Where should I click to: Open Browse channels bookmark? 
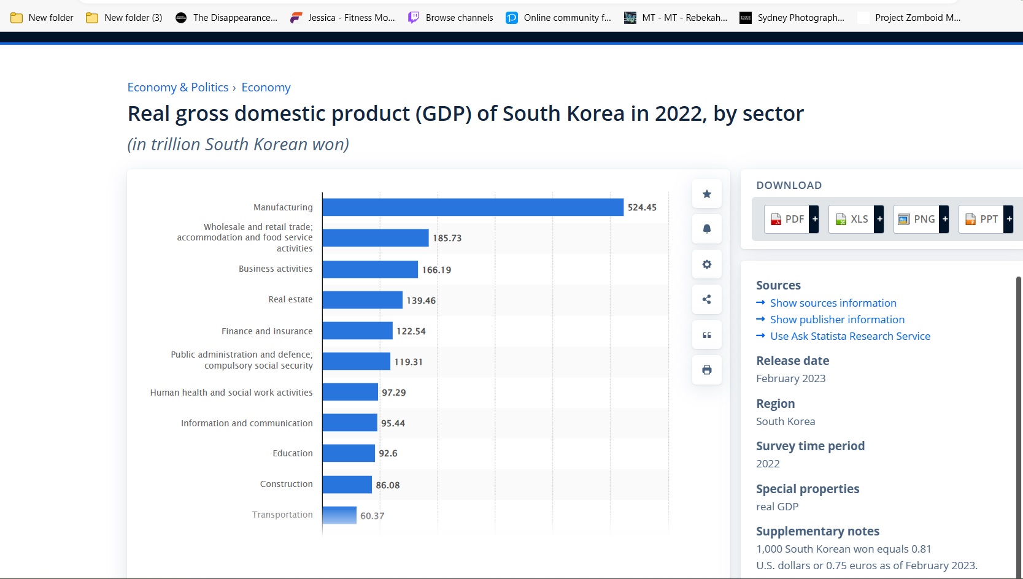pyautogui.click(x=450, y=18)
